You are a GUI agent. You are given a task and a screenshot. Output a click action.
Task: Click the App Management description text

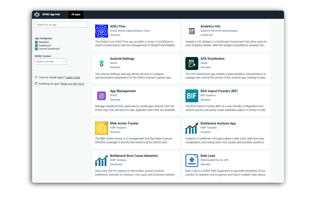tap(135, 108)
